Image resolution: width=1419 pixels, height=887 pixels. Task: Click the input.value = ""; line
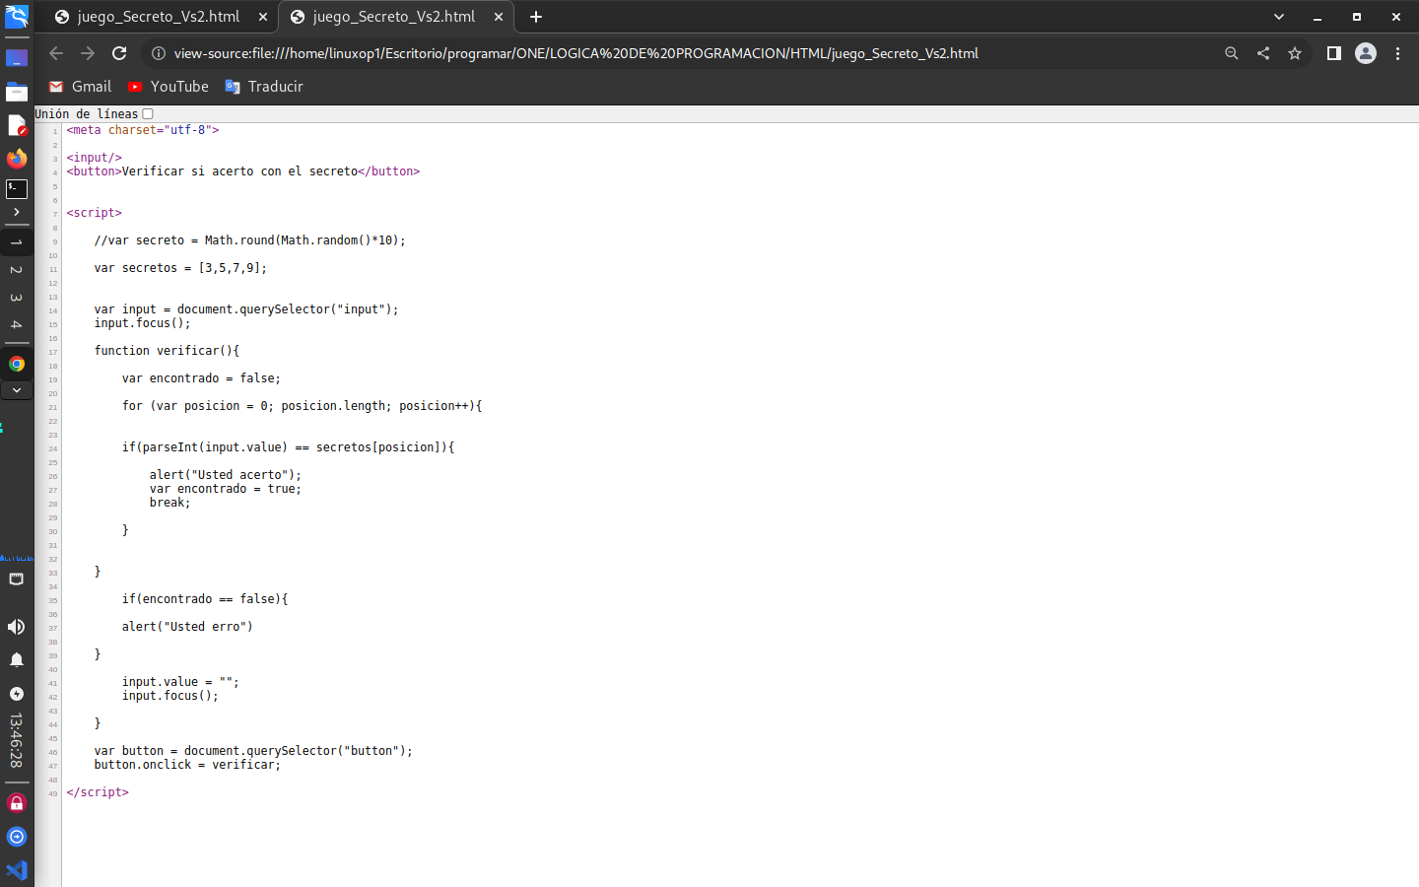180,682
